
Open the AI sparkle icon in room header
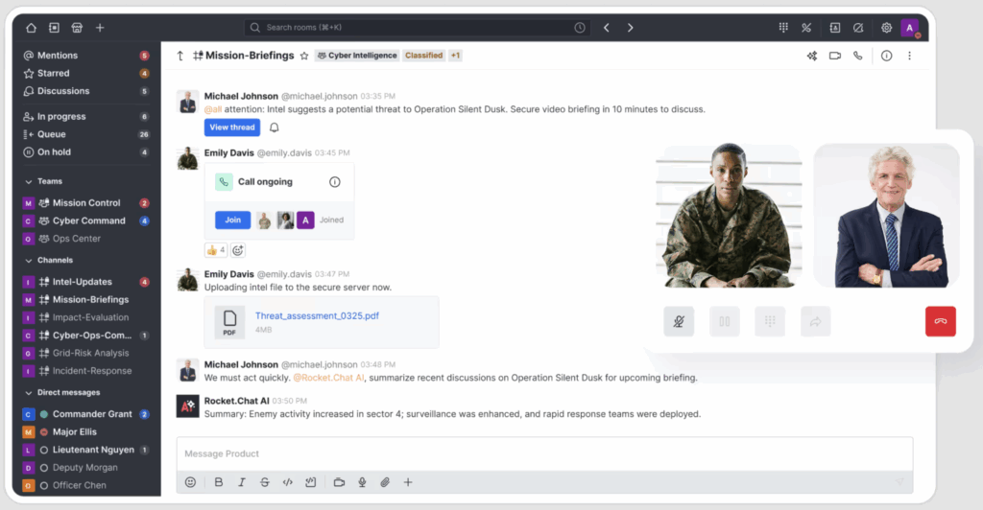click(x=812, y=56)
